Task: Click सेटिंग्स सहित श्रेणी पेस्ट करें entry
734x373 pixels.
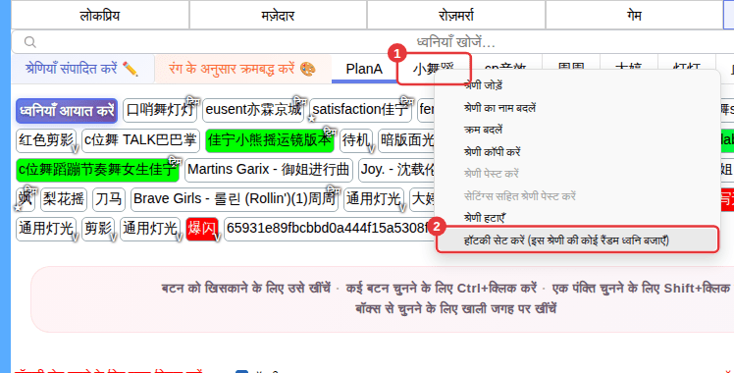Action: click(x=520, y=195)
